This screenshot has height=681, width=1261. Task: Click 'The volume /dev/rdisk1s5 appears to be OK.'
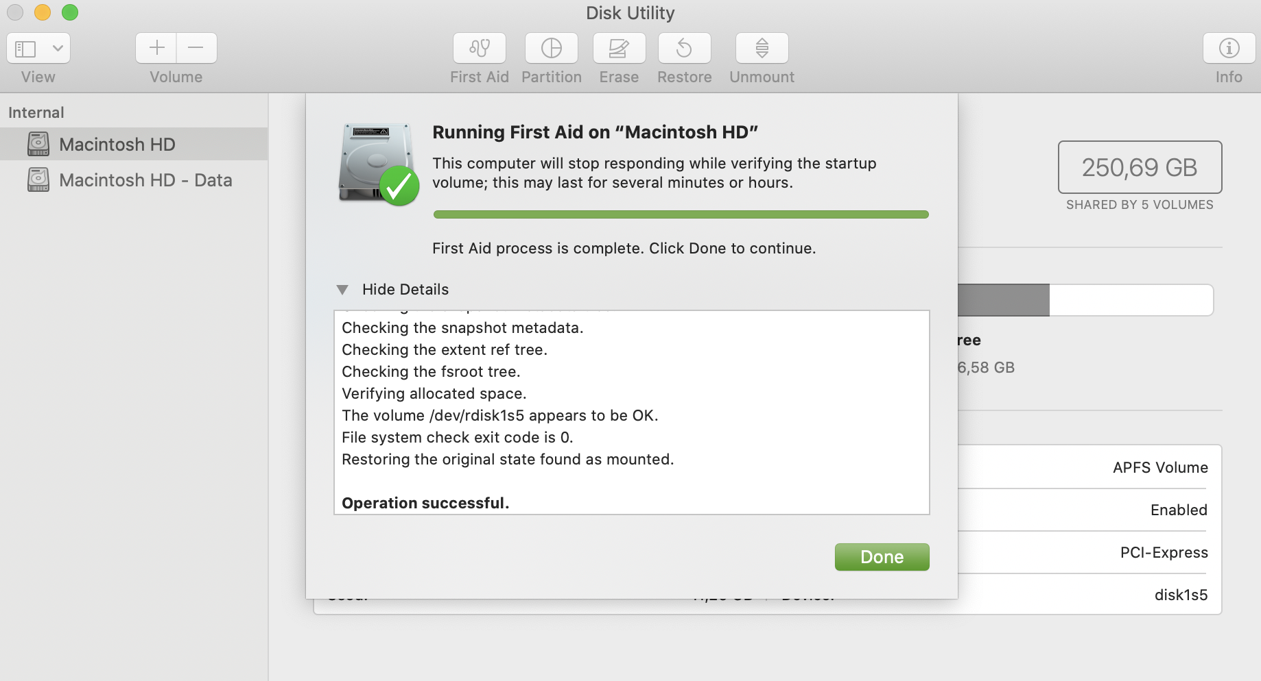499,415
